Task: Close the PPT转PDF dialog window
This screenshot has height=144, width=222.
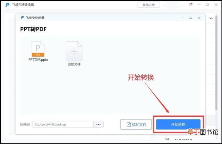Action: pyautogui.click(x=199, y=18)
